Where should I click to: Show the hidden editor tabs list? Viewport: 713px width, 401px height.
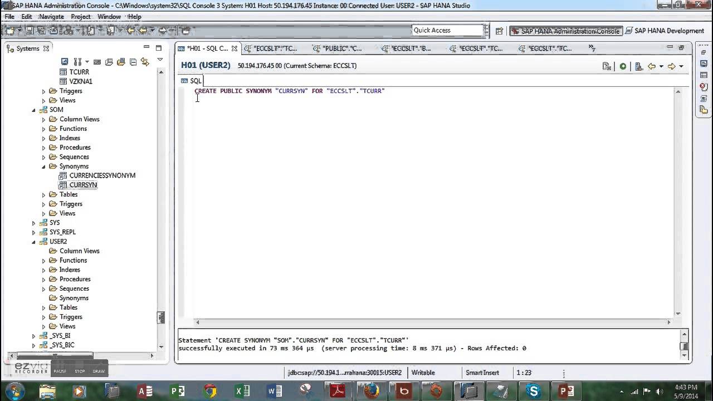[x=592, y=48]
